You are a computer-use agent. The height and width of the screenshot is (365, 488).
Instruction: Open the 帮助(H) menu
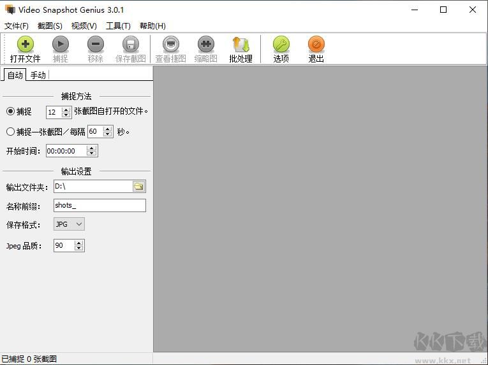click(152, 26)
